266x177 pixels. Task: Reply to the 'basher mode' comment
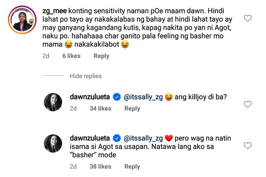coord(132,166)
